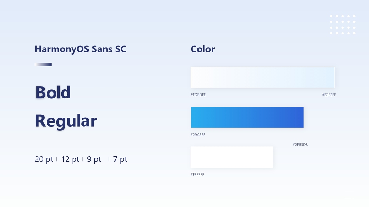This screenshot has height=207, width=369.
Task: Click the #E2F2FF hex code label
Action: 329,95
